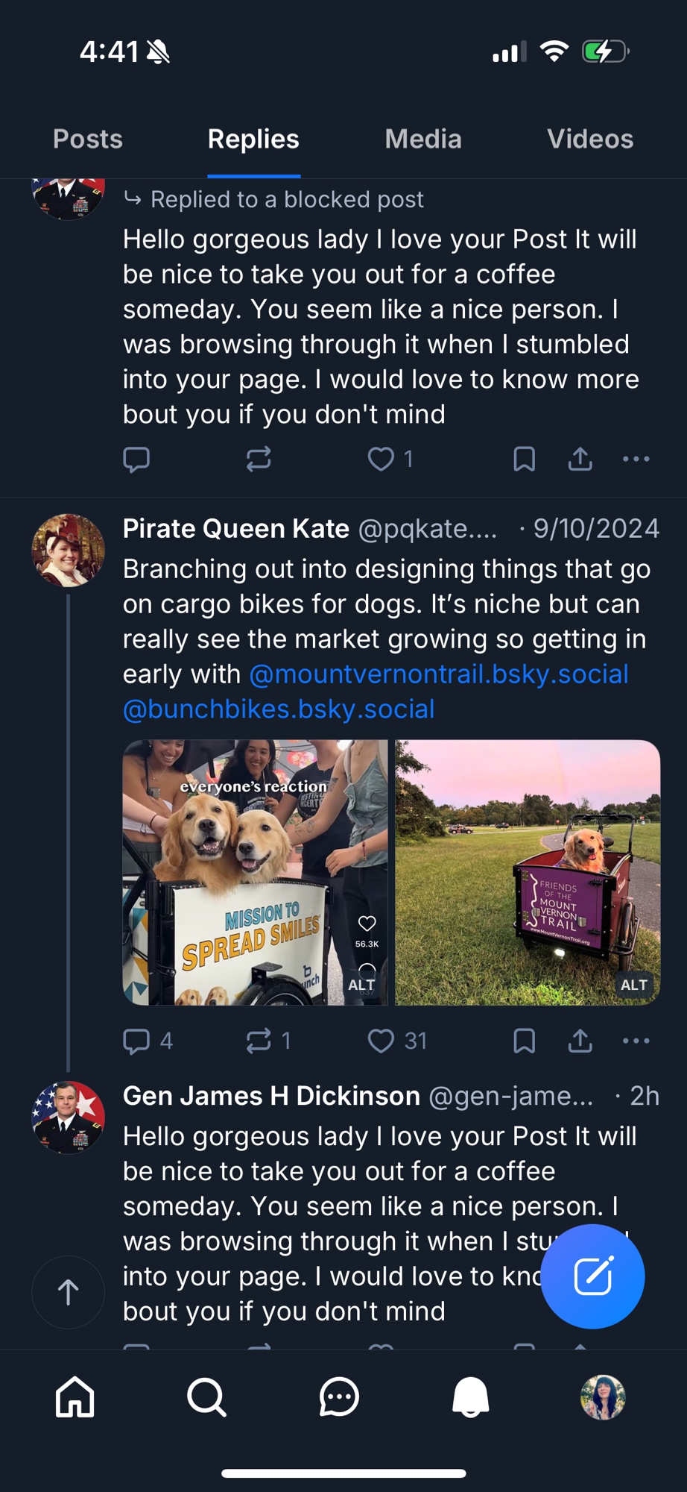Viewport: 687px width, 1492px height.
Task: Open the Mount Vernon Trail dog photo
Action: coord(528,872)
